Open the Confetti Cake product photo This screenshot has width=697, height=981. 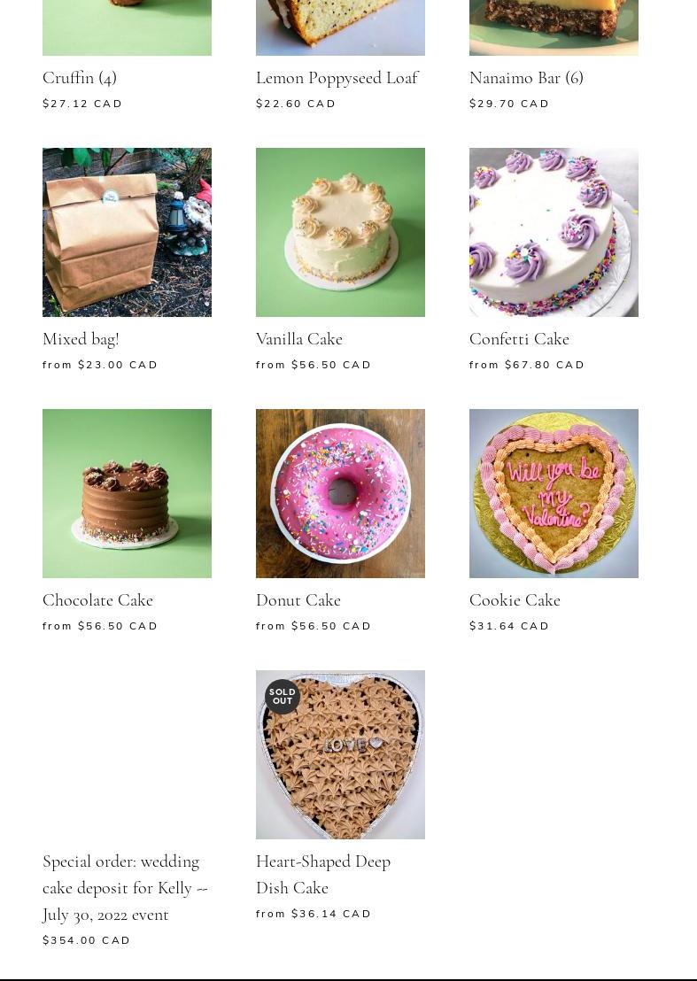click(554, 232)
